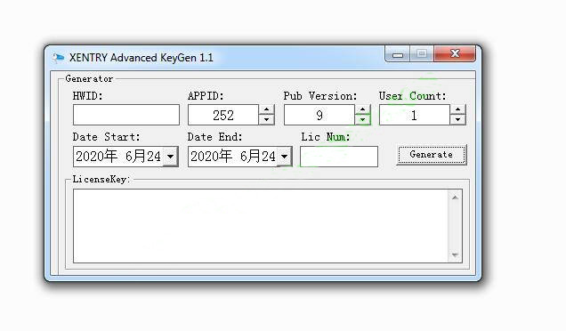Focus the HWID input field
Image resolution: width=566 pixels, height=331 pixels.
126,115
